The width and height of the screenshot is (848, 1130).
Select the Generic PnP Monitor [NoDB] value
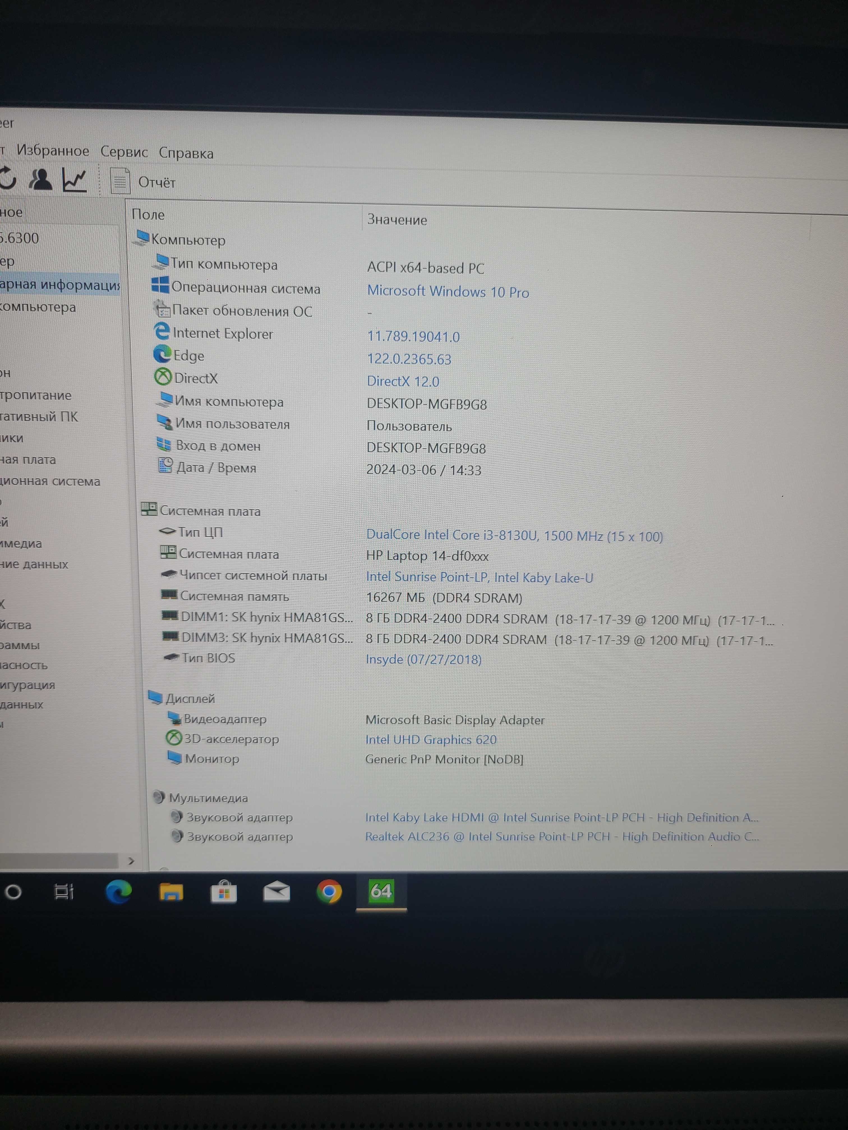[444, 759]
